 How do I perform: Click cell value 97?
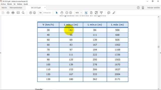click(x=71, y=50)
